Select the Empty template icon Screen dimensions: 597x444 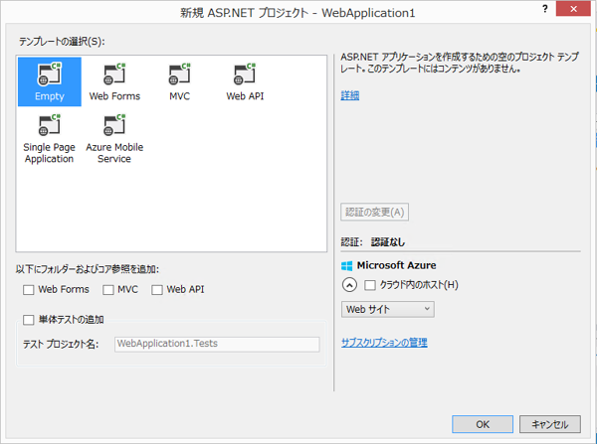49,74
